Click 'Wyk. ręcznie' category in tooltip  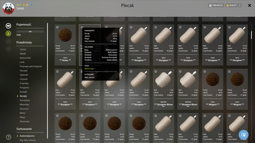coord(90,77)
